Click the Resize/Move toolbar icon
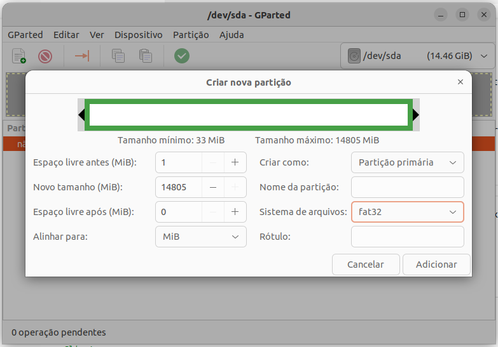This screenshot has width=498, height=347. tap(82, 56)
